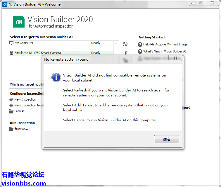This screenshot has width=221, height=187.
Task: Click Browse under Run Inspection
Action: coord(21,129)
